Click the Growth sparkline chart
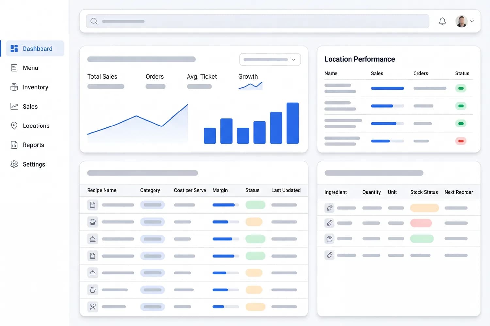The image size is (490, 326). (x=251, y=86)
